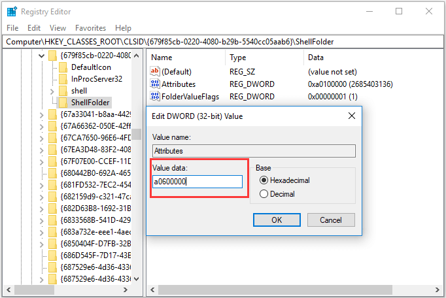Select the {682D63B8-1692-31B folder icon
This screenshot has width=446, height=298.
[x=52, y=208]
